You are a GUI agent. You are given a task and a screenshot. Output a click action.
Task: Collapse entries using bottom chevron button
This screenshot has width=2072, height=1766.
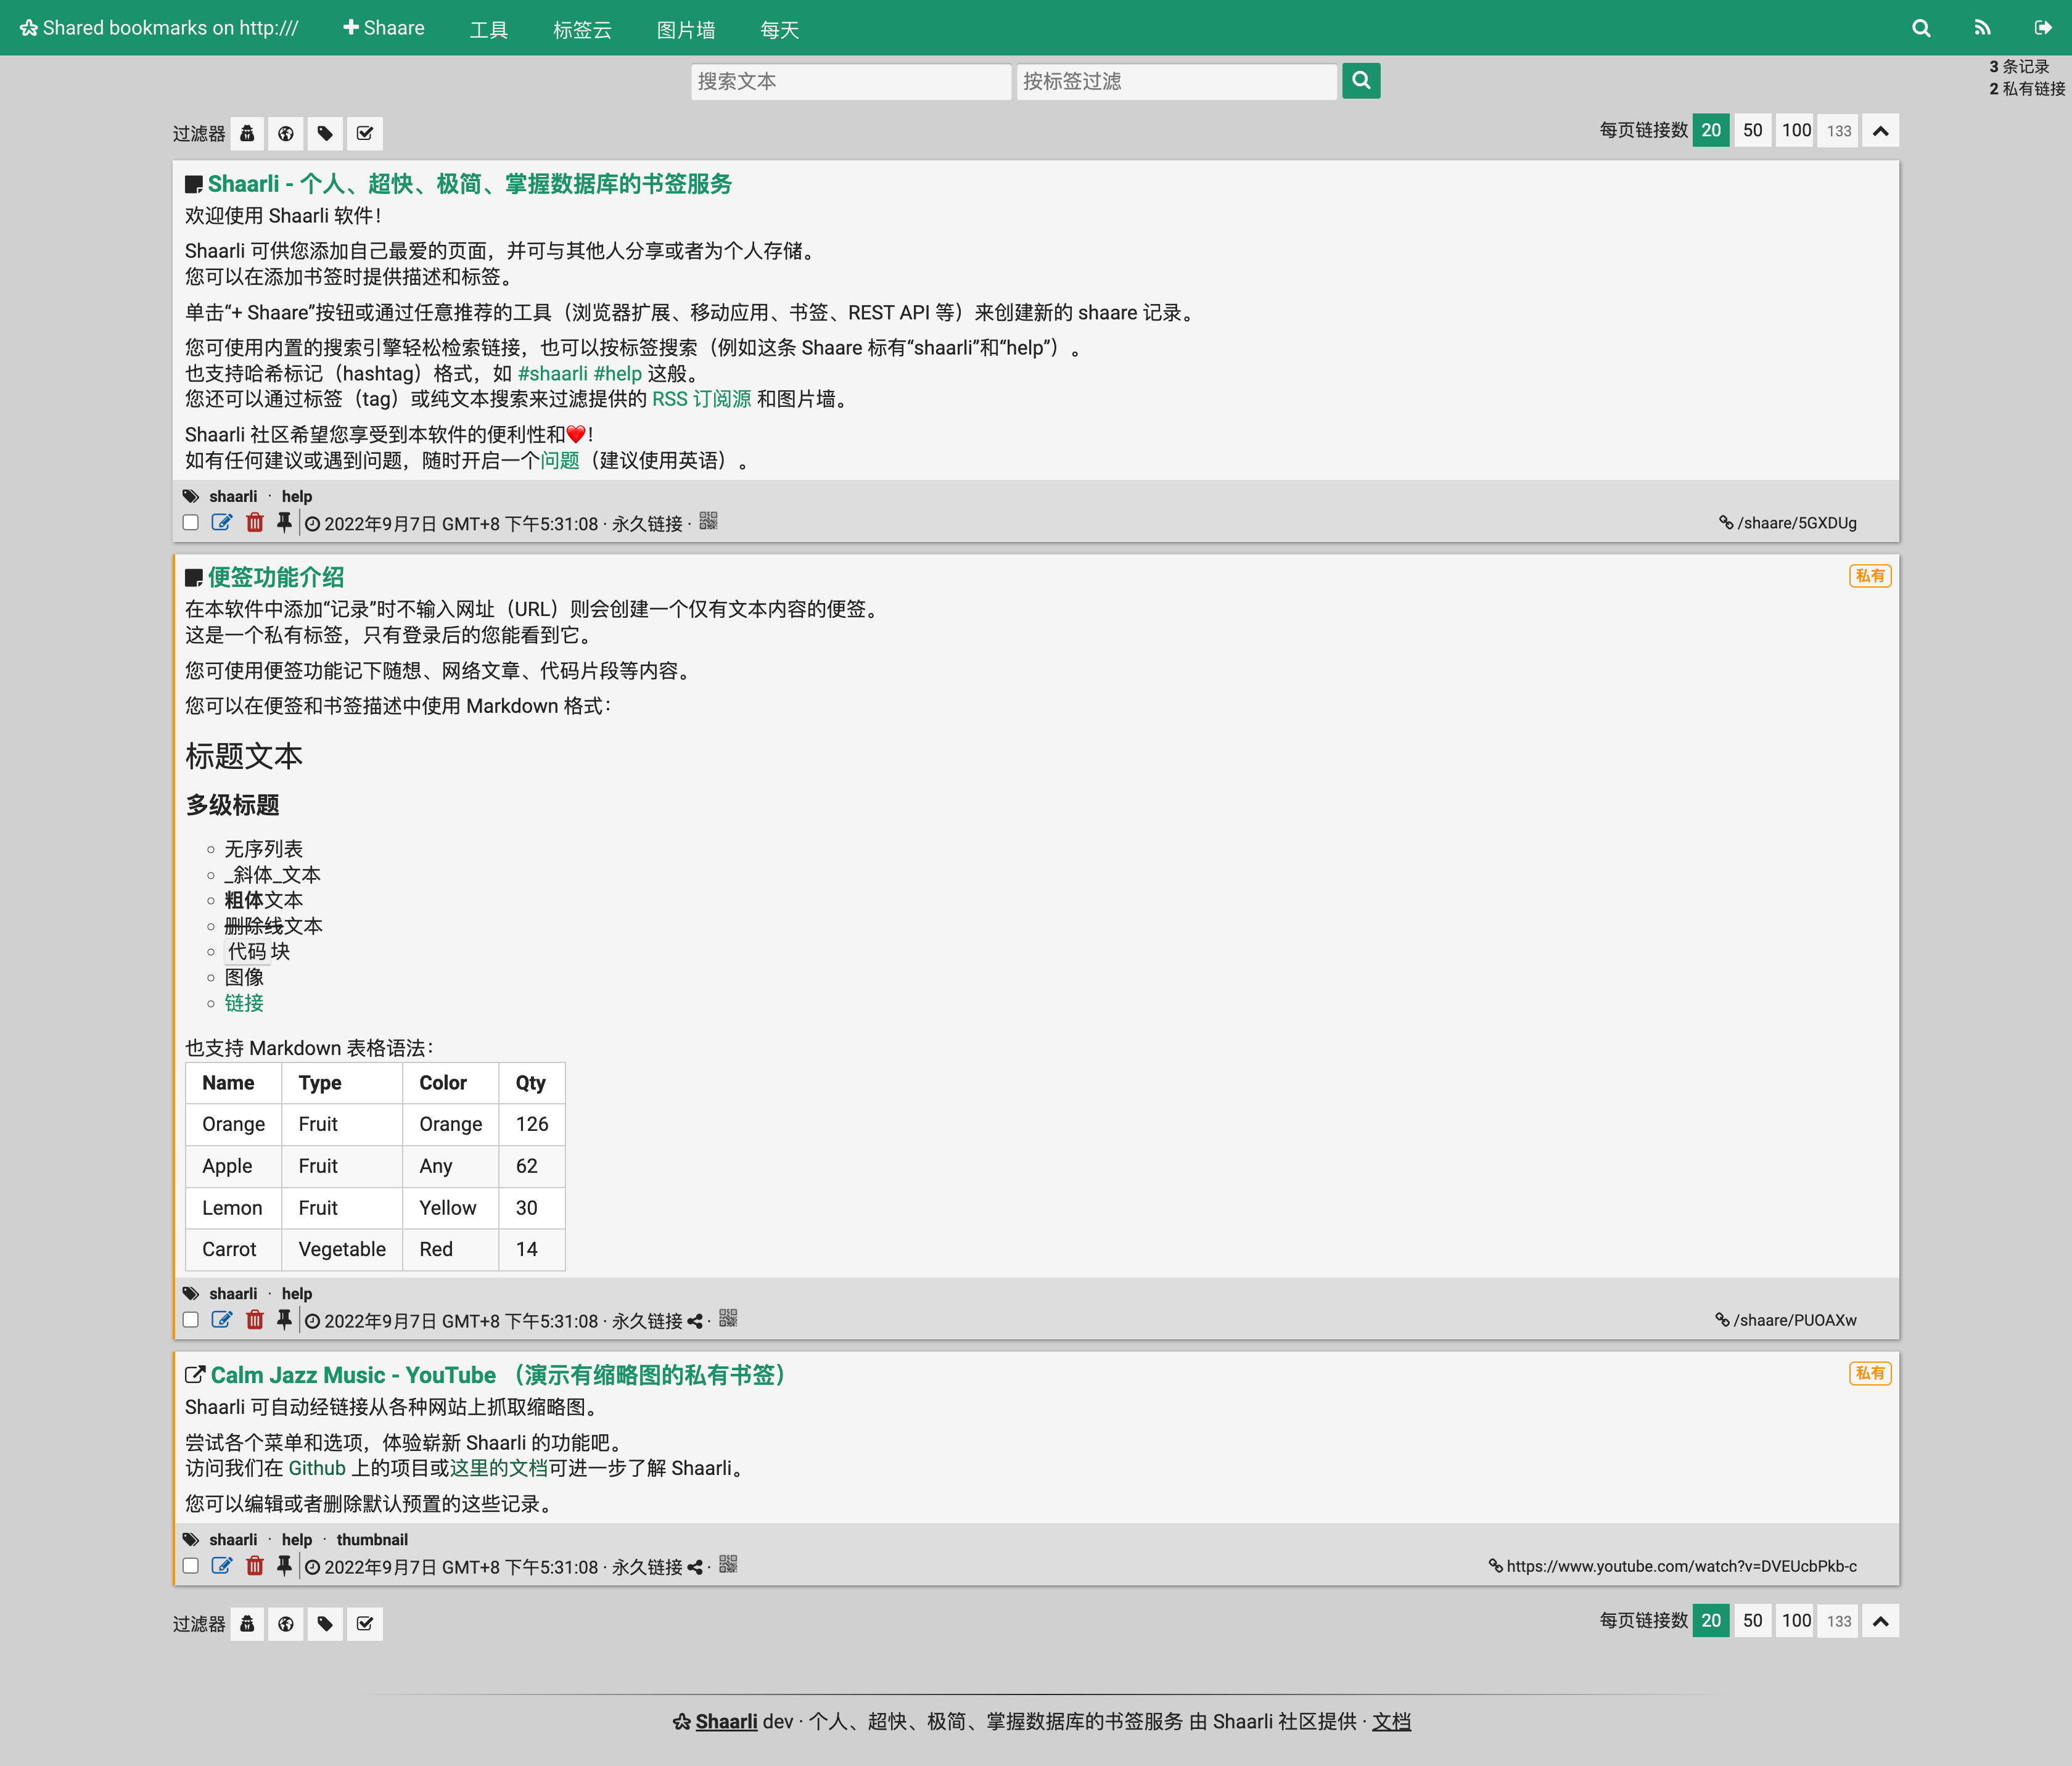click(x=1880, y=1621)
